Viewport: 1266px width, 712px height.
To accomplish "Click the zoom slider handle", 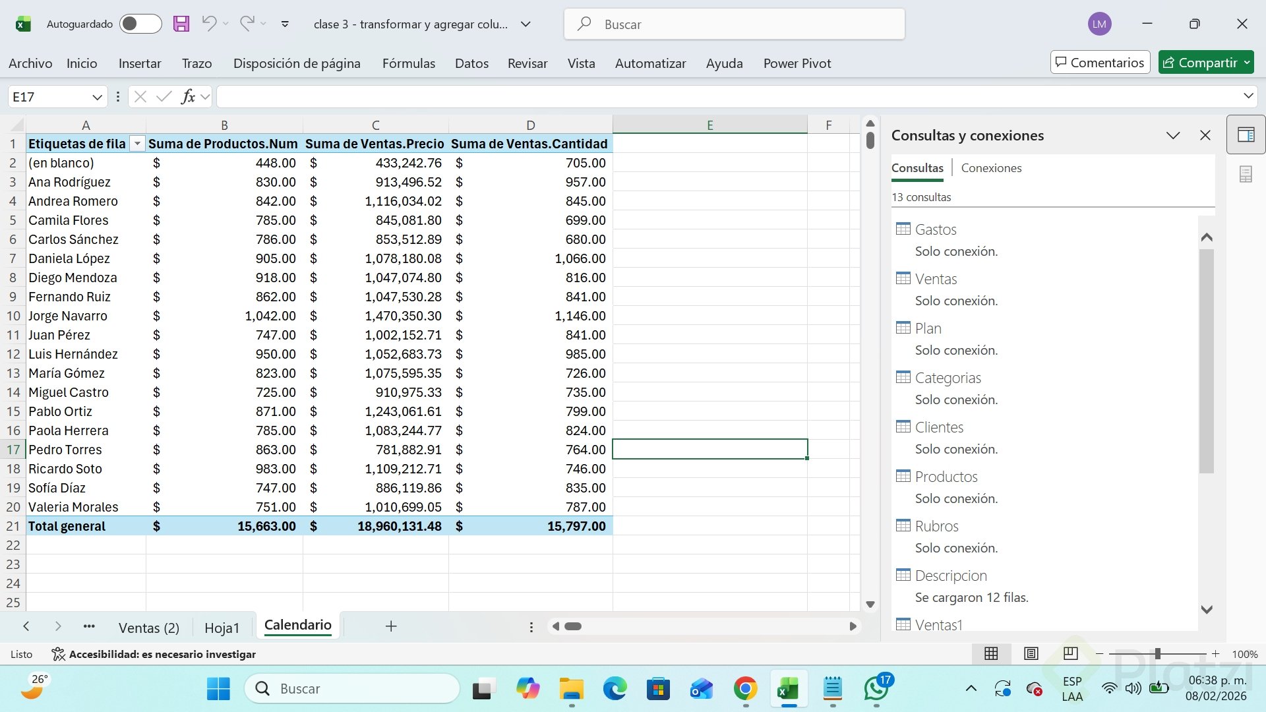I will pos(1157,654).
